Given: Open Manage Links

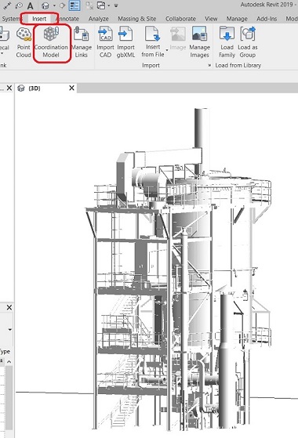Looking at the screenshot, I should [x=82, y=43].
